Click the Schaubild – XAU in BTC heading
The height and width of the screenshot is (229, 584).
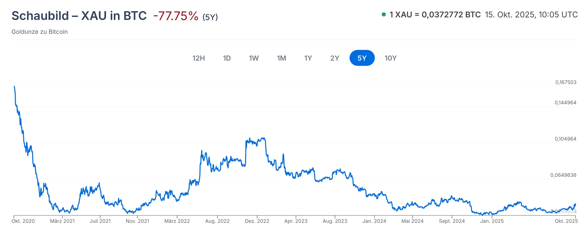click(x=79, y=16)
